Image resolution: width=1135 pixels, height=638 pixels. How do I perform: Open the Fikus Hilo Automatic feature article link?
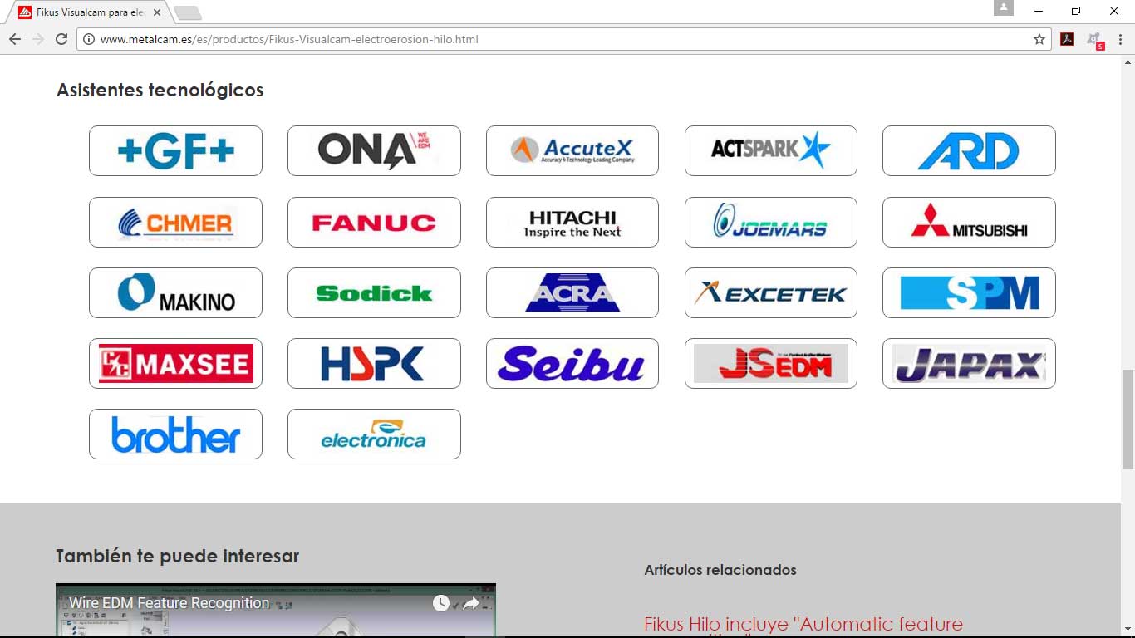pyautogui.click(x=803, y=626)
